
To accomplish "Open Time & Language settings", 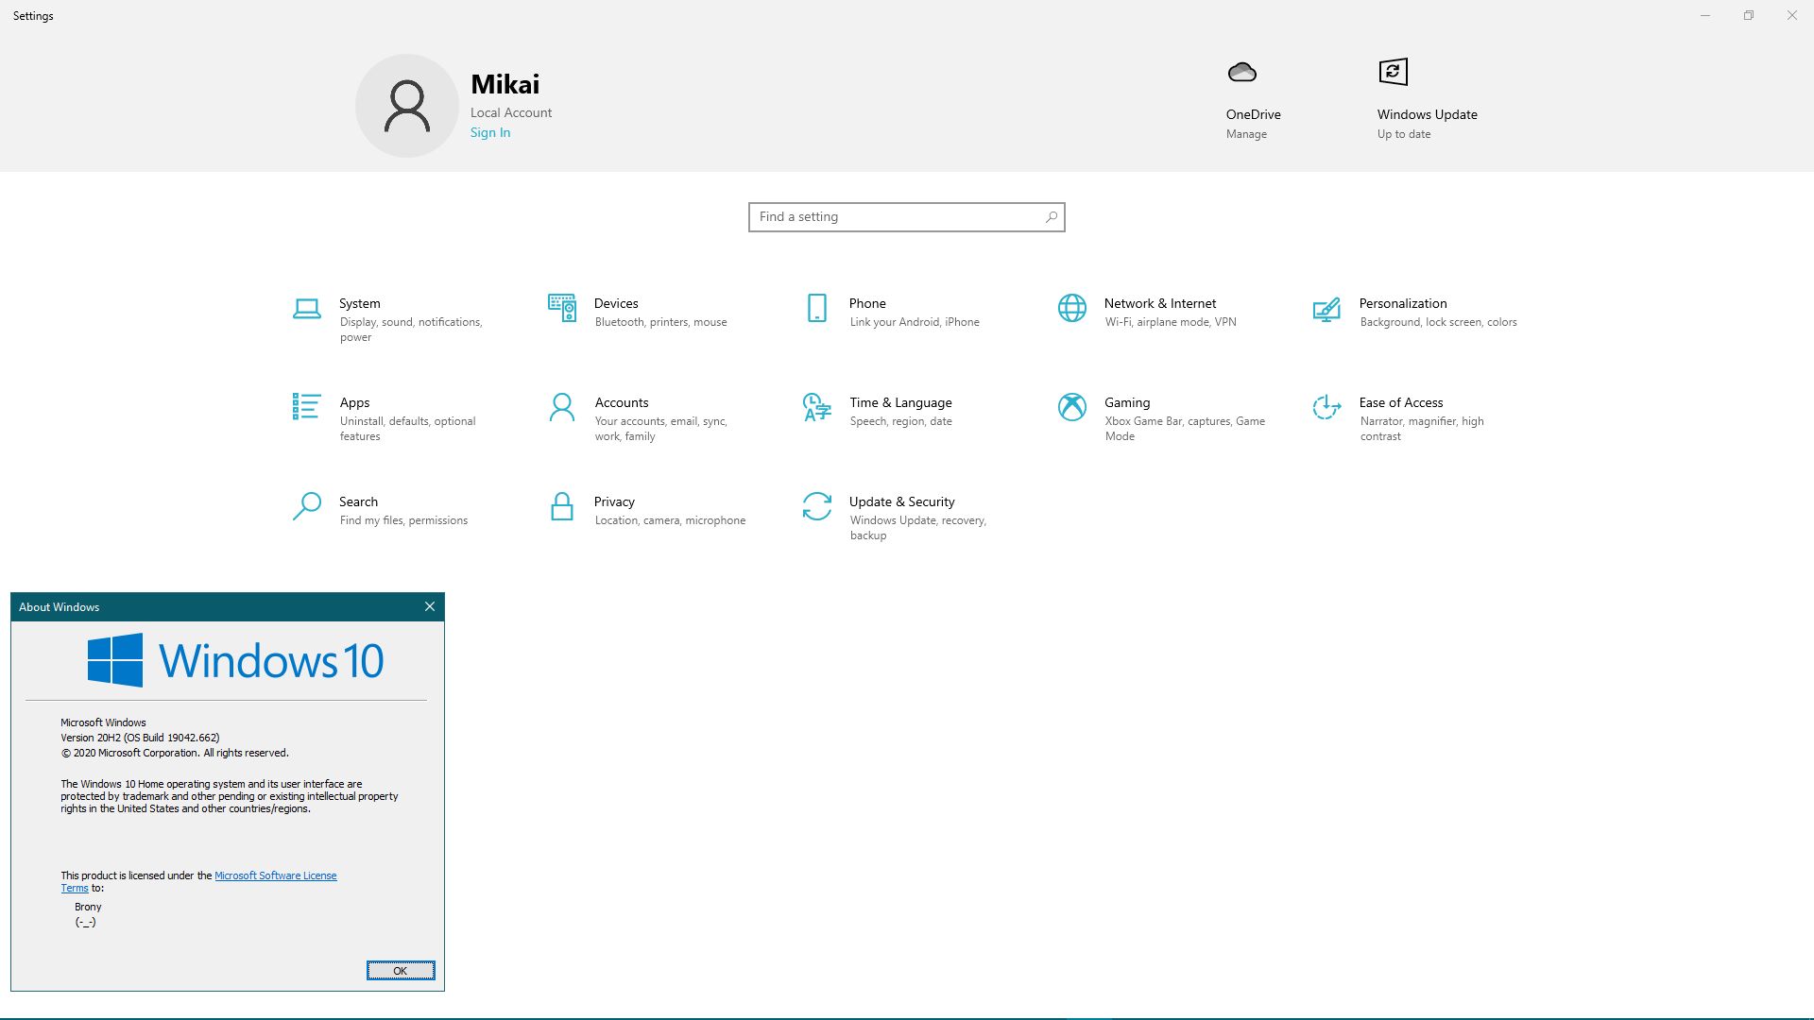I will coord(900,410).
